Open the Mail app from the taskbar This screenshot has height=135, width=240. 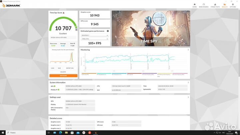click(78, 133)
